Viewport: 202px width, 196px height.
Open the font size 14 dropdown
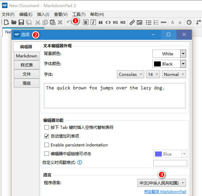pos(153,74)
